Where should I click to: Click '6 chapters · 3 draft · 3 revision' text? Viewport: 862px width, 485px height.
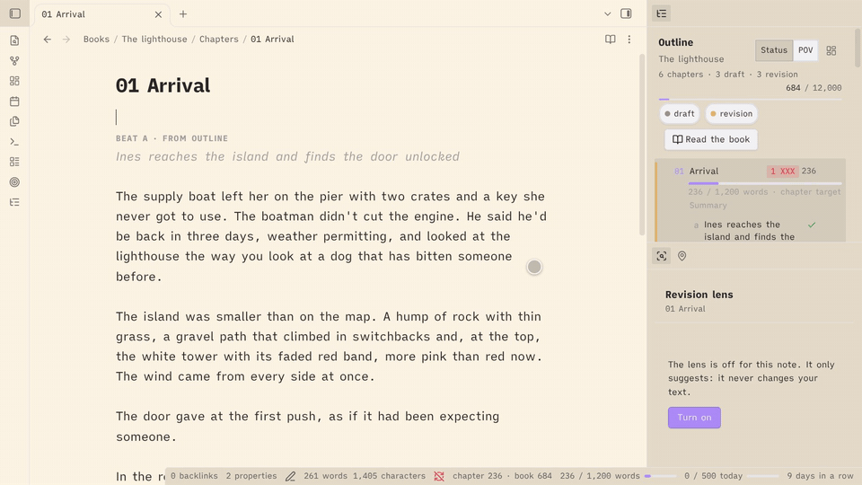pyautogui.click(x=728, y=75)
